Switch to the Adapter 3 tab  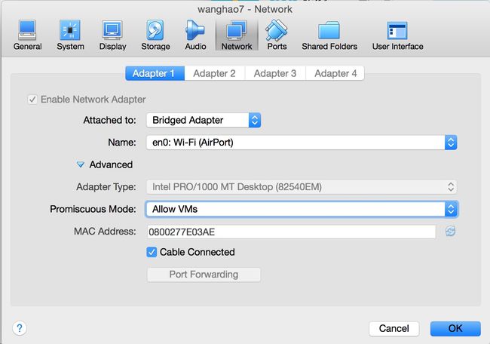pyautogui.click(x=275, y=73)
